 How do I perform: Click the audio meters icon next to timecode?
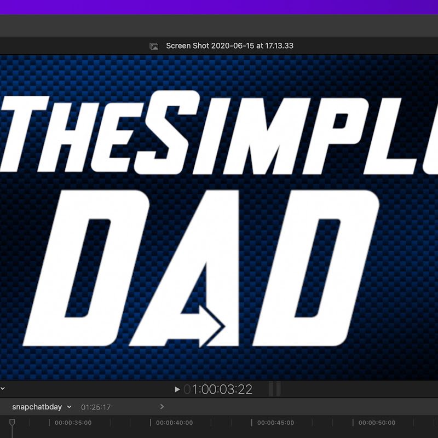tap(274, 389)
